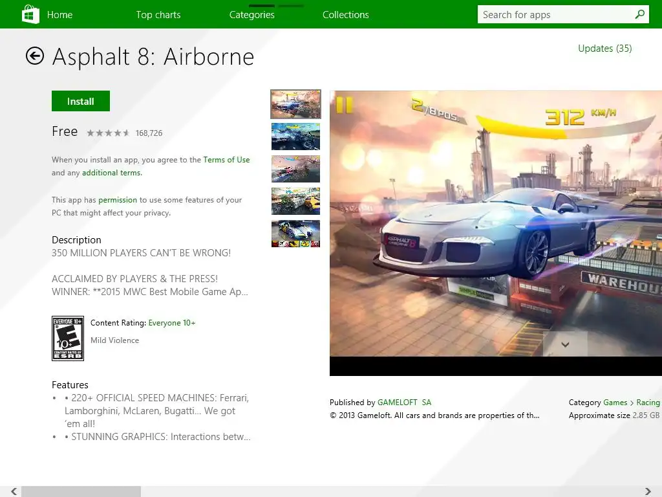
Task: Select the fourth screenshot thumbnail
Action: [295, 201]
